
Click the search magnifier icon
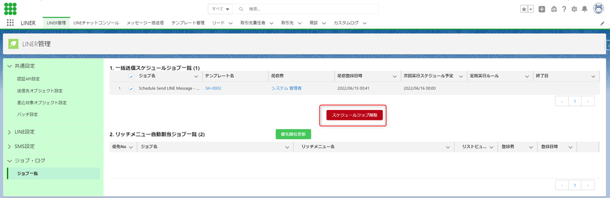[241, 9]
